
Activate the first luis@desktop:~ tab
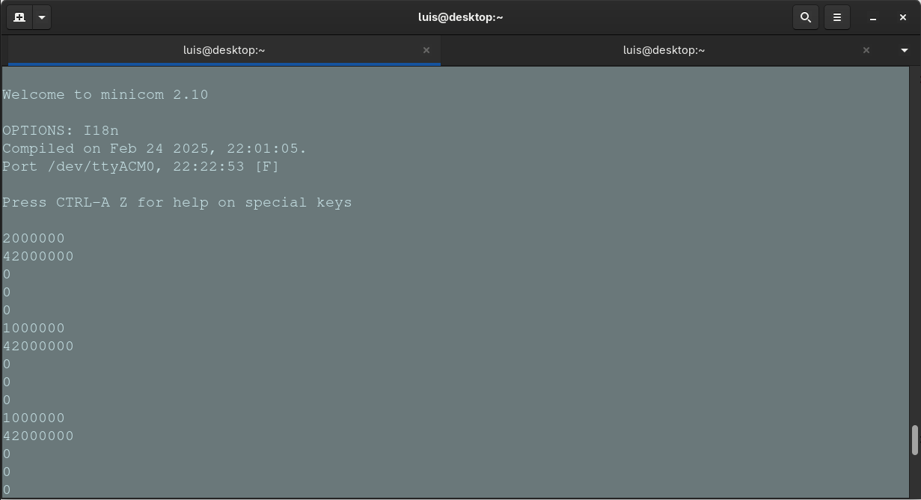(x=223, y=50)
